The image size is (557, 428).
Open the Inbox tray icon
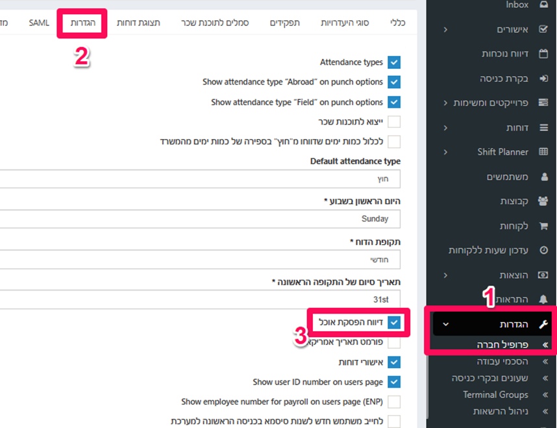point(543,5)
